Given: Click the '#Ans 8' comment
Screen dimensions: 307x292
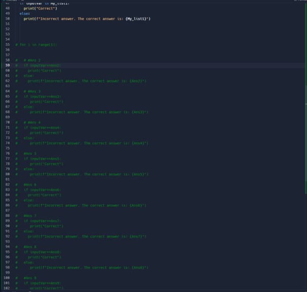Looking at the screenshot, I should point(30,247).
